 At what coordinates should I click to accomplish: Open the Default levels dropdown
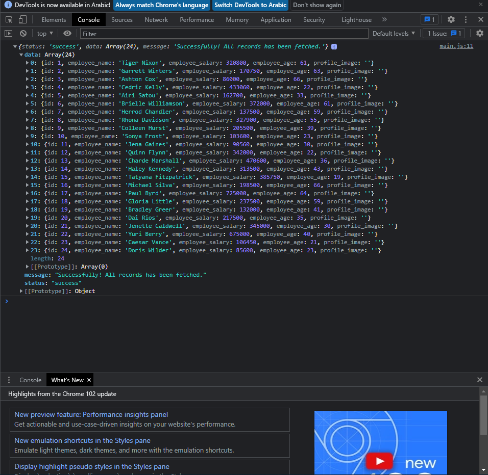(394, 33)
